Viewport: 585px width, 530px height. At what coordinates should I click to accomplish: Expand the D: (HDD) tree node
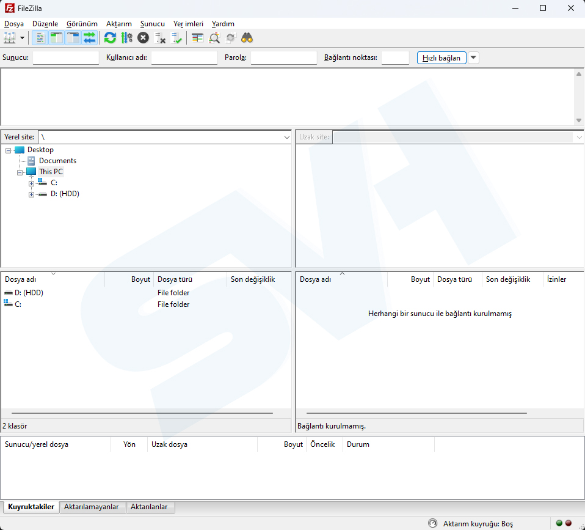coord(31,194)
